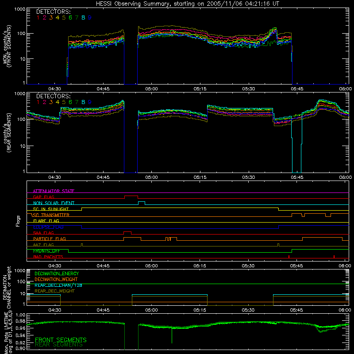The height and width of the screenshot is (354, 354).
Task: Click the REAR_DEC_WEIGHT legend label
Action: tap(54, 291)
